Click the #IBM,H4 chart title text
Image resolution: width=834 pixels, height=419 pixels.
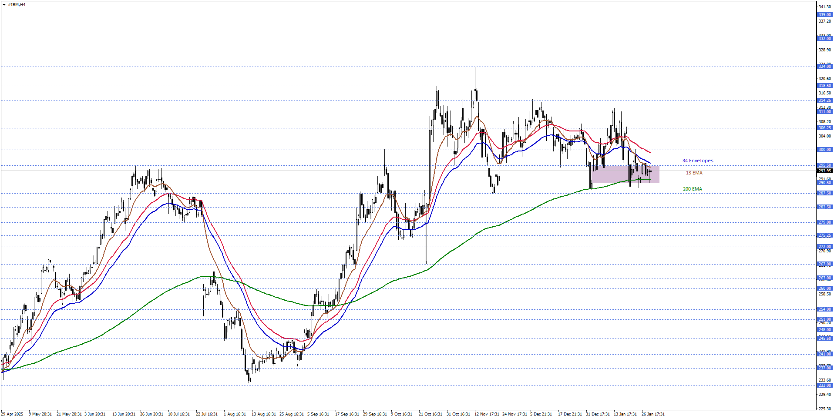pos(17,5)
